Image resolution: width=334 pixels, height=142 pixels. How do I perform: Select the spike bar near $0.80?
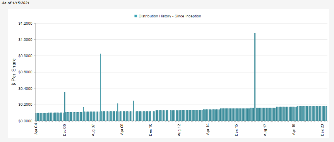pyautogui.click(x=100, y=87)
